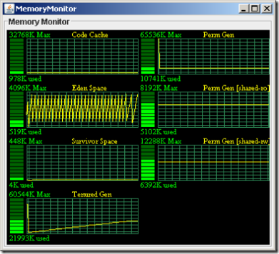Select the Code Cache history graph
The width and height of the screenshot is (279, 254).
[82, 56]
